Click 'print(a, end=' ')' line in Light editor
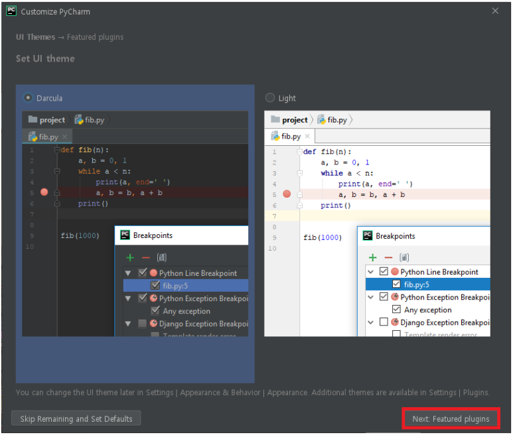Viewport: 513px width, 435px height. 375,184
